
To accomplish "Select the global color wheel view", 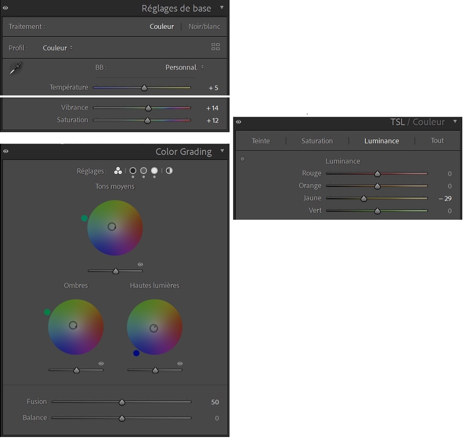I will tap(169, 171).
